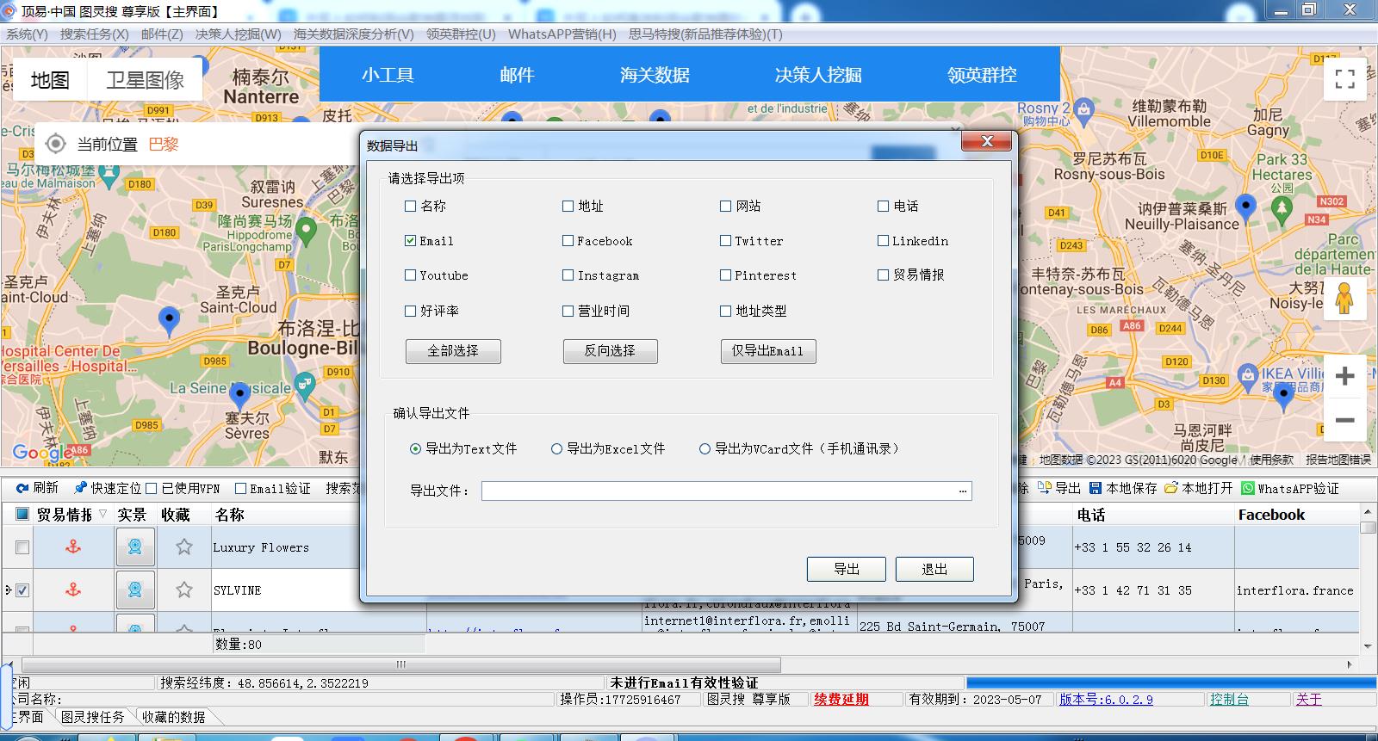Tick the Facebook export checkbox

[x=568, y=241]
